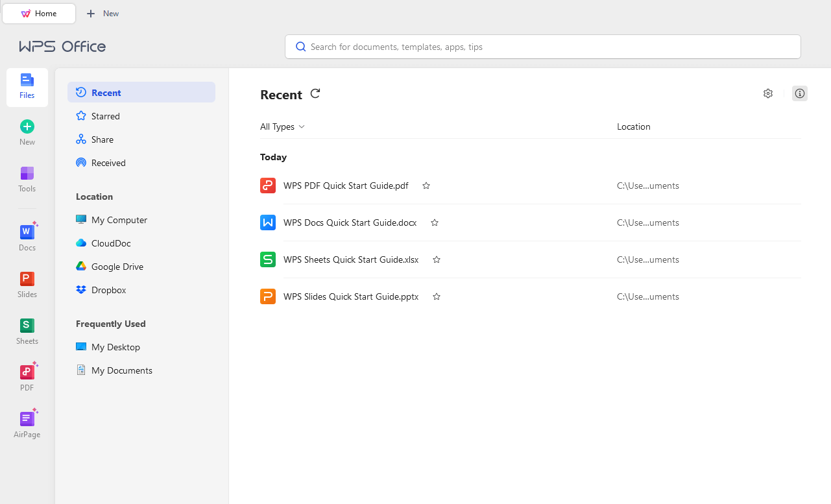View your Starred files
Viewport: 831px width, 504px height.
pos(104,115)
